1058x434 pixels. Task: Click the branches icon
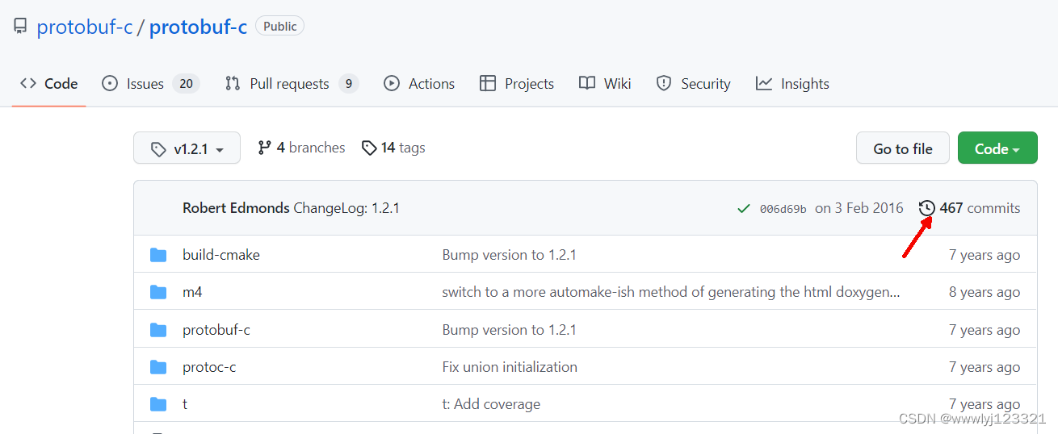[x=264, y=148]
